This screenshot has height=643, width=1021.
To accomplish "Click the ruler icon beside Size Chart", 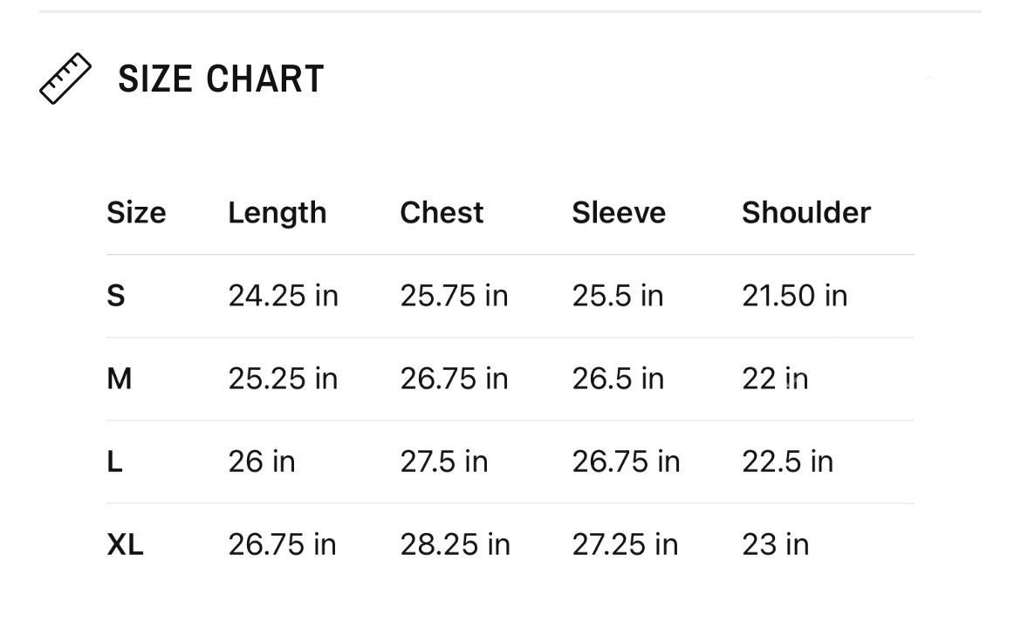I will pos(65,79).
